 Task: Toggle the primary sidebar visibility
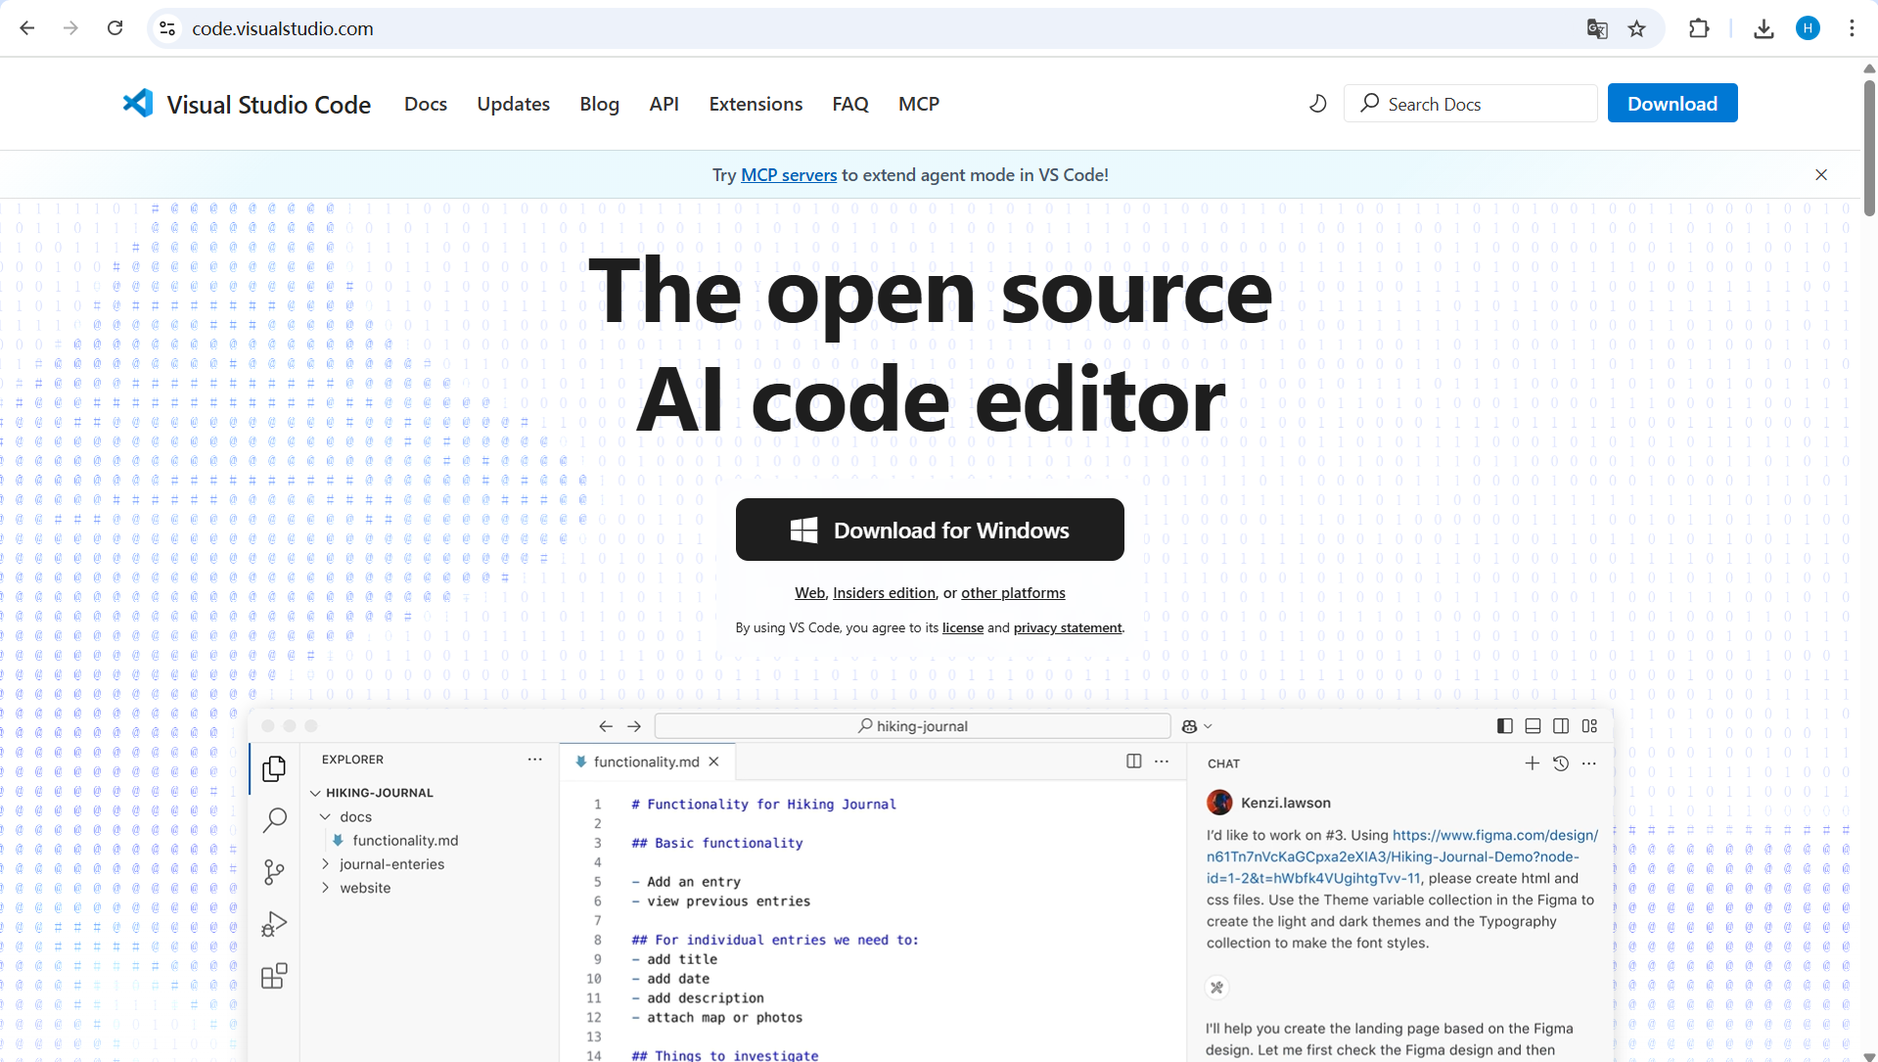1504,725
